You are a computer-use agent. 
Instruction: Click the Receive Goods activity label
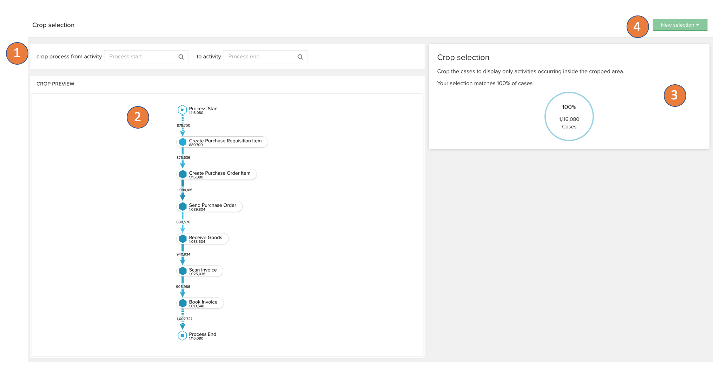tap(205, 237)
